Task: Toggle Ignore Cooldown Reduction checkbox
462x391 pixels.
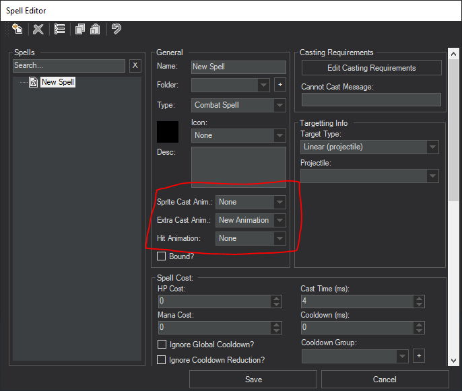Action: click(x=162, y=360)
